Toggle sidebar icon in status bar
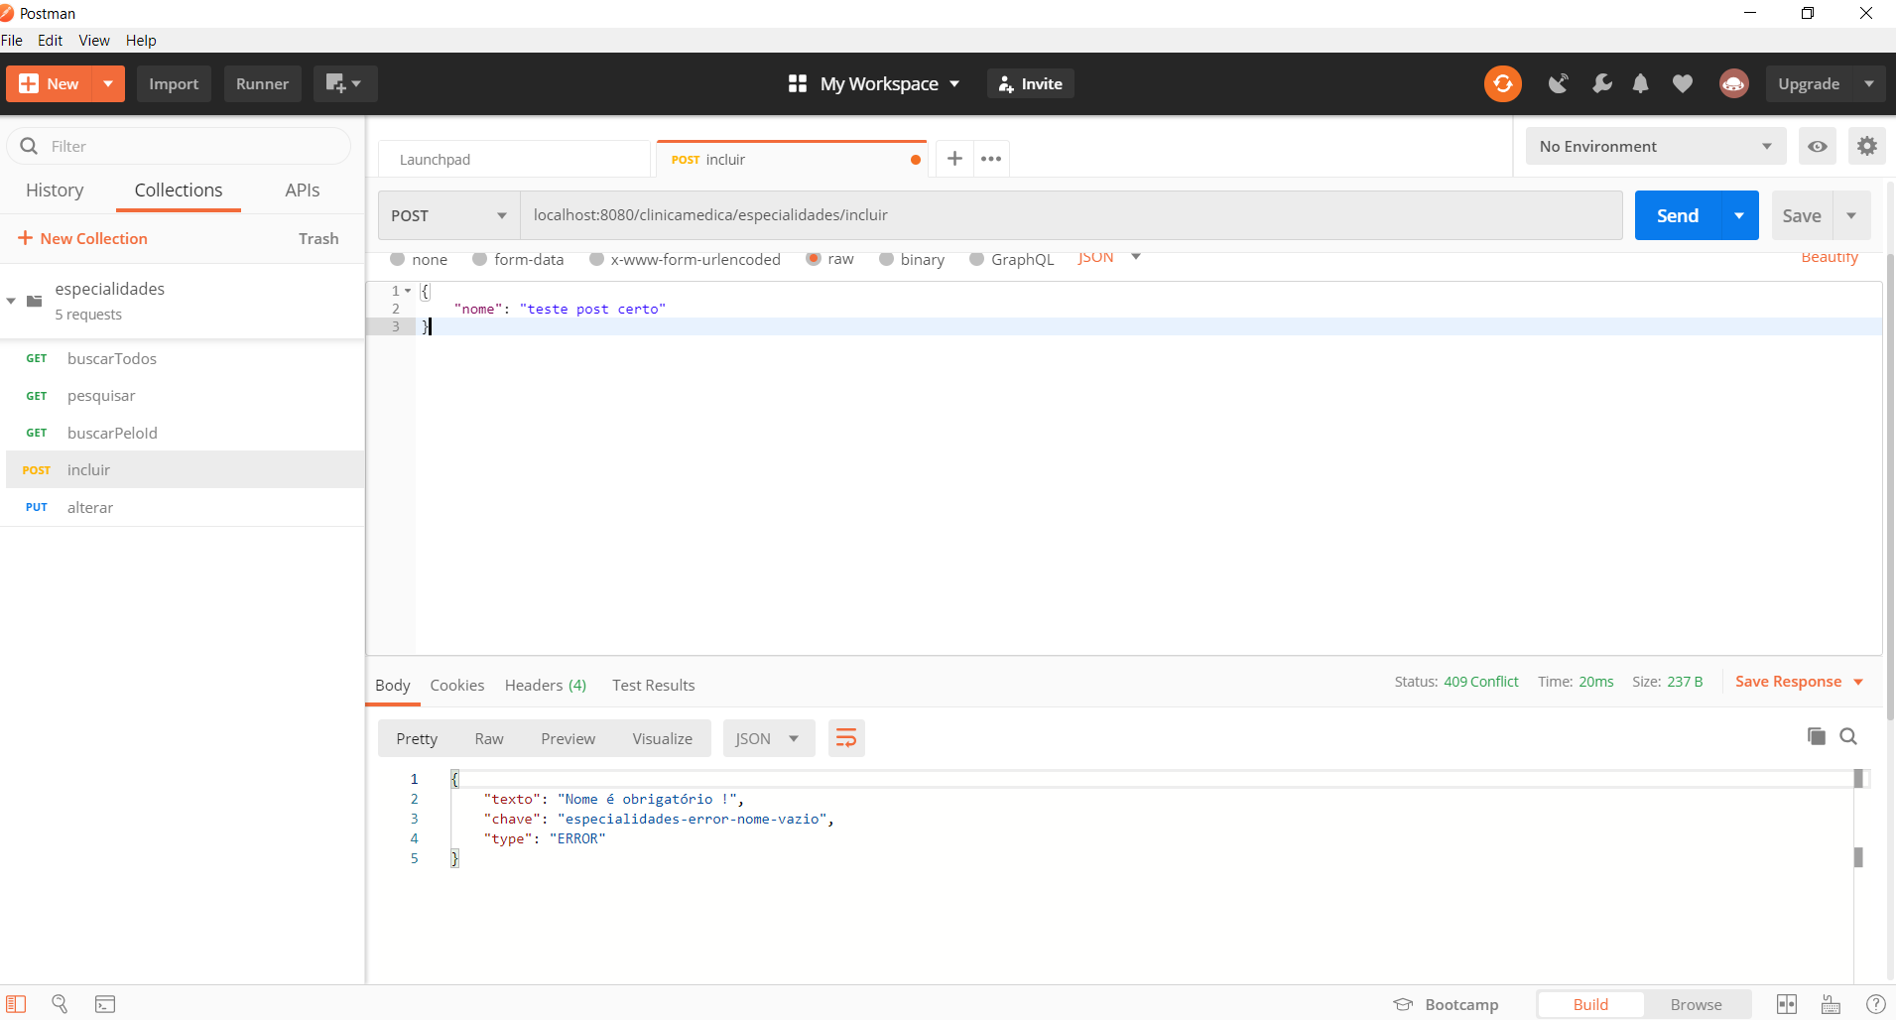The height and width of the screenshot is (1020, 1896). tap(16, 1004)
